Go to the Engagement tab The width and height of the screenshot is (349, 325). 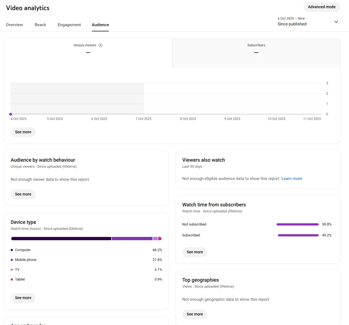pyautogui.click(x=69, y=25)
